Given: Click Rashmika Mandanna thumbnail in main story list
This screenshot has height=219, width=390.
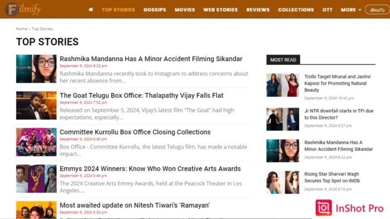Looking at the screenshot, I should 36,69.
